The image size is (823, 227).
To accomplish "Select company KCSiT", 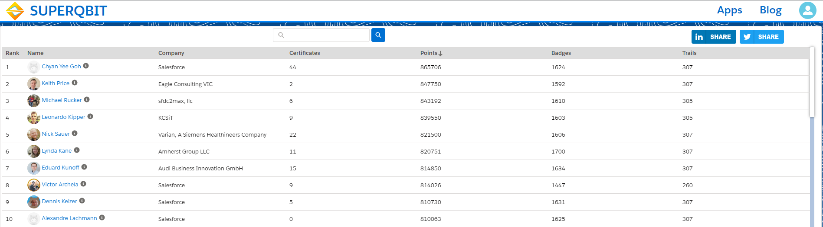I will tap(166, 118).
